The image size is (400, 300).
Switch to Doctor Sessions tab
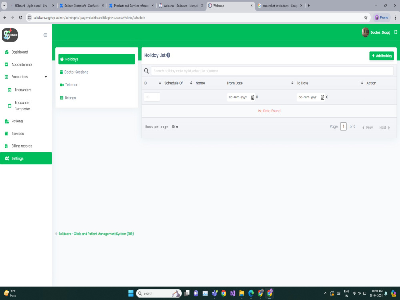pos(76,72)
